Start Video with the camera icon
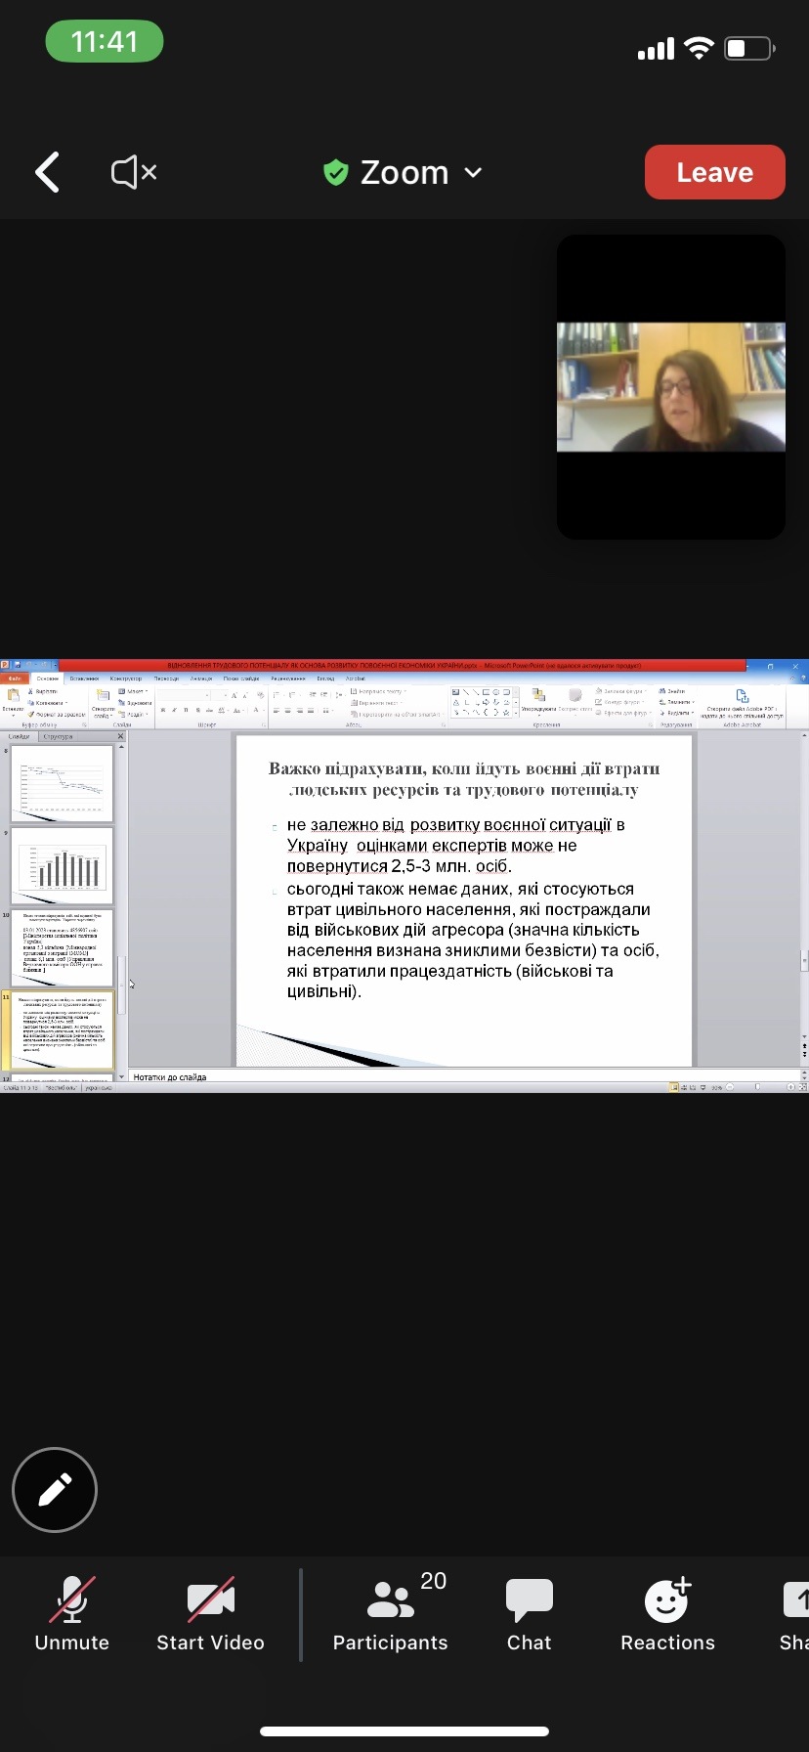 tap(210, 1613)
